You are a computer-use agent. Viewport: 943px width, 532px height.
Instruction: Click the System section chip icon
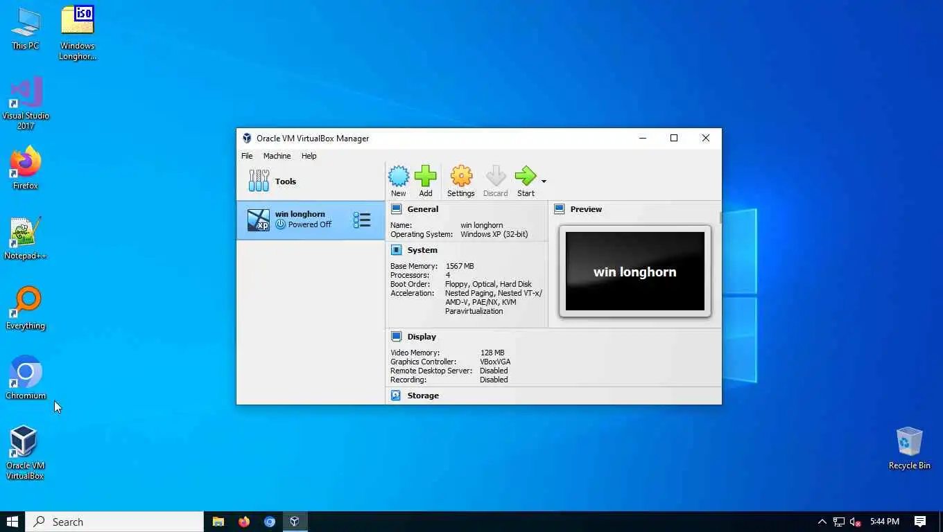tap(396, 250)
